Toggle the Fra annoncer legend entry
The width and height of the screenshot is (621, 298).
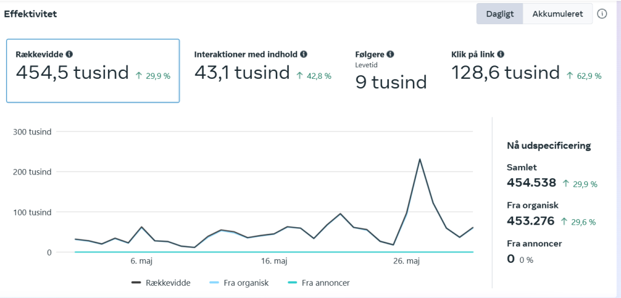point(318,283)
